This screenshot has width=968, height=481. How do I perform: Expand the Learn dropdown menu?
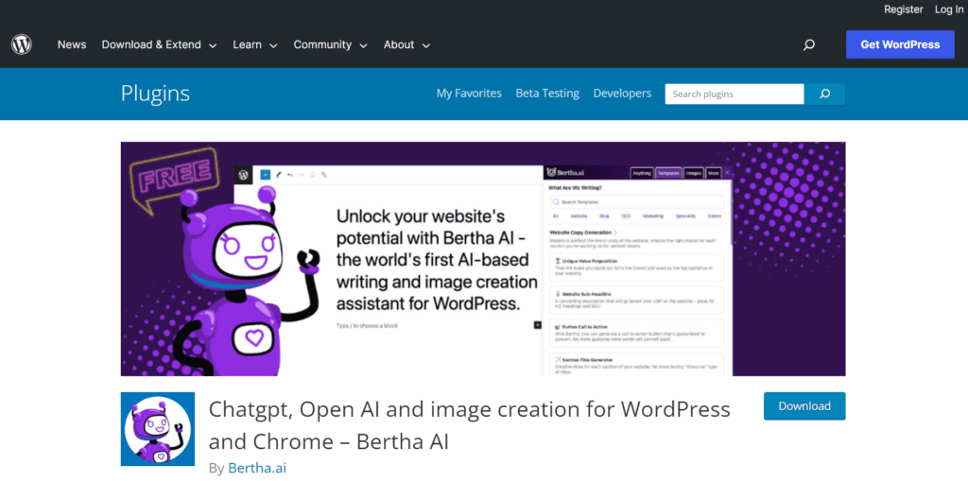(255, 44)
